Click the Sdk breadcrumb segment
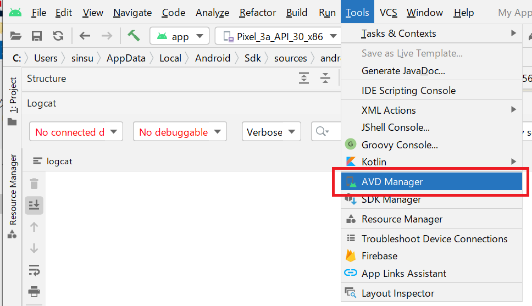 252,58
